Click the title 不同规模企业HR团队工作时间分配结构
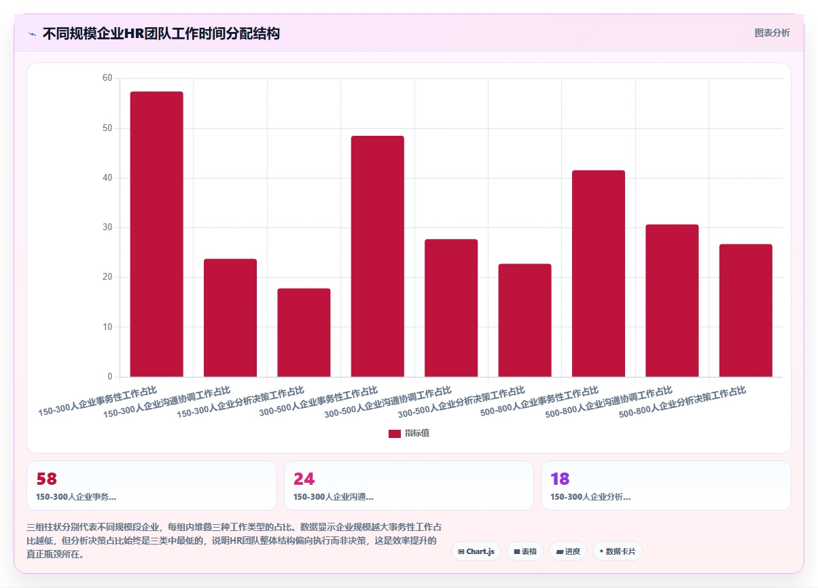 [x=161, y=33]
